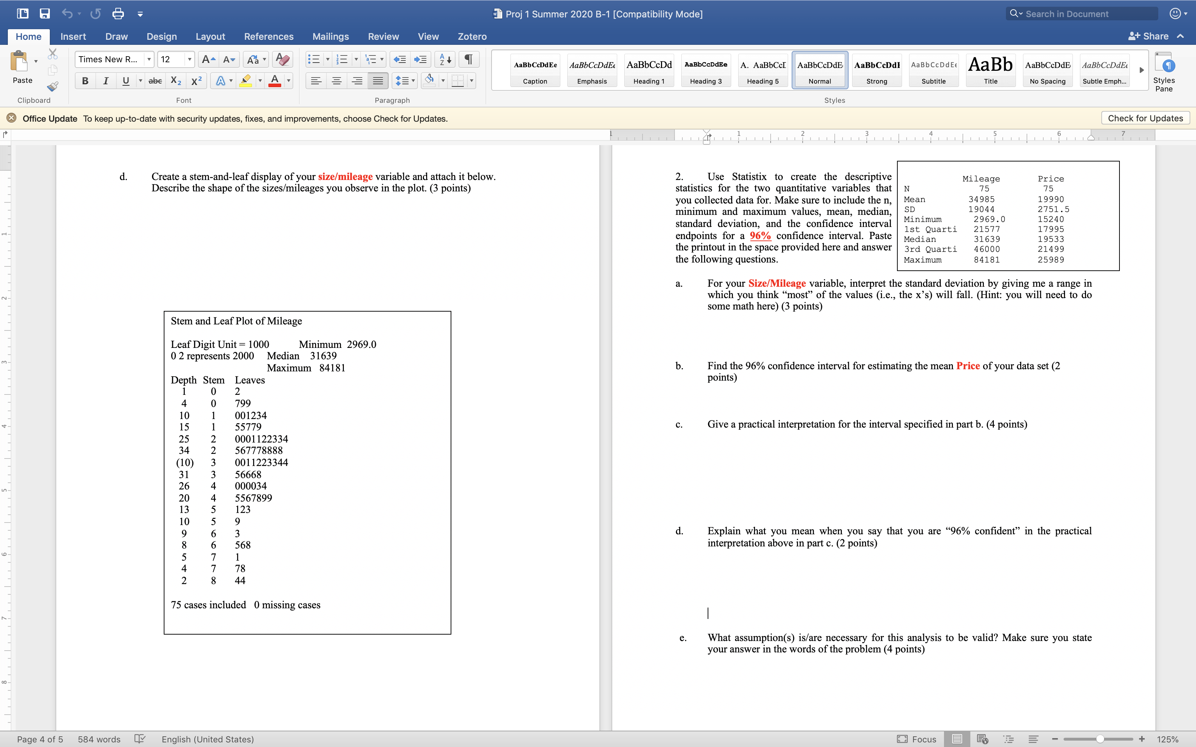Adjust the zoom slider

pyautogui.click(x=1099, y=739)
